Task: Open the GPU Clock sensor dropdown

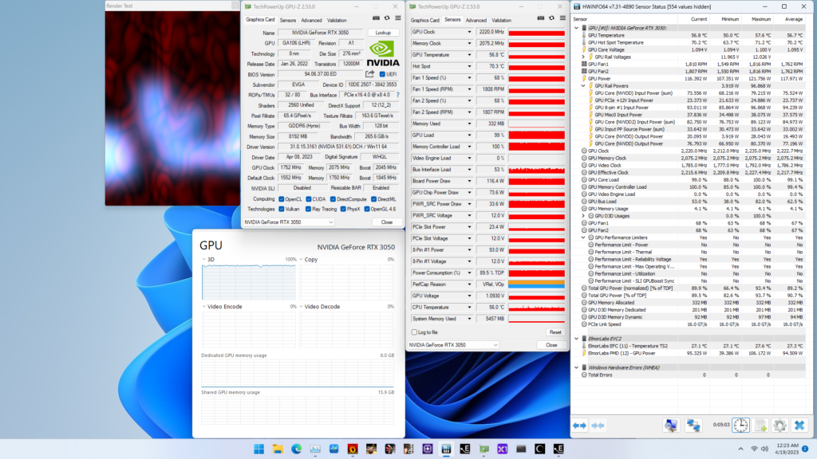Action: (x=469, y=32)
